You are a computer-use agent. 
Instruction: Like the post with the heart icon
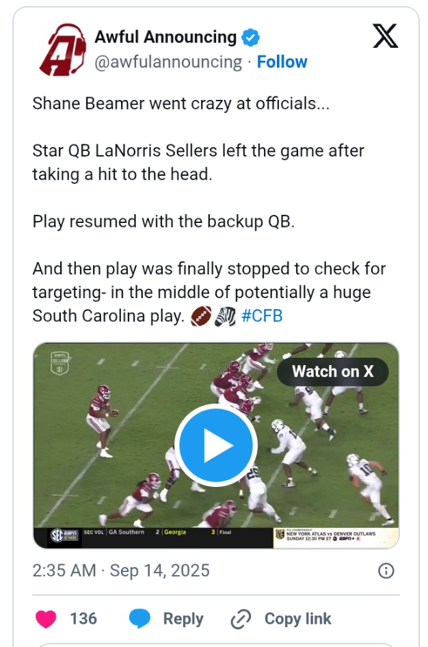point(46,619)
